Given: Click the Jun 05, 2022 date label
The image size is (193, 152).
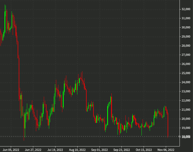Looking at the screenshot, I should (x=11, y=149).
